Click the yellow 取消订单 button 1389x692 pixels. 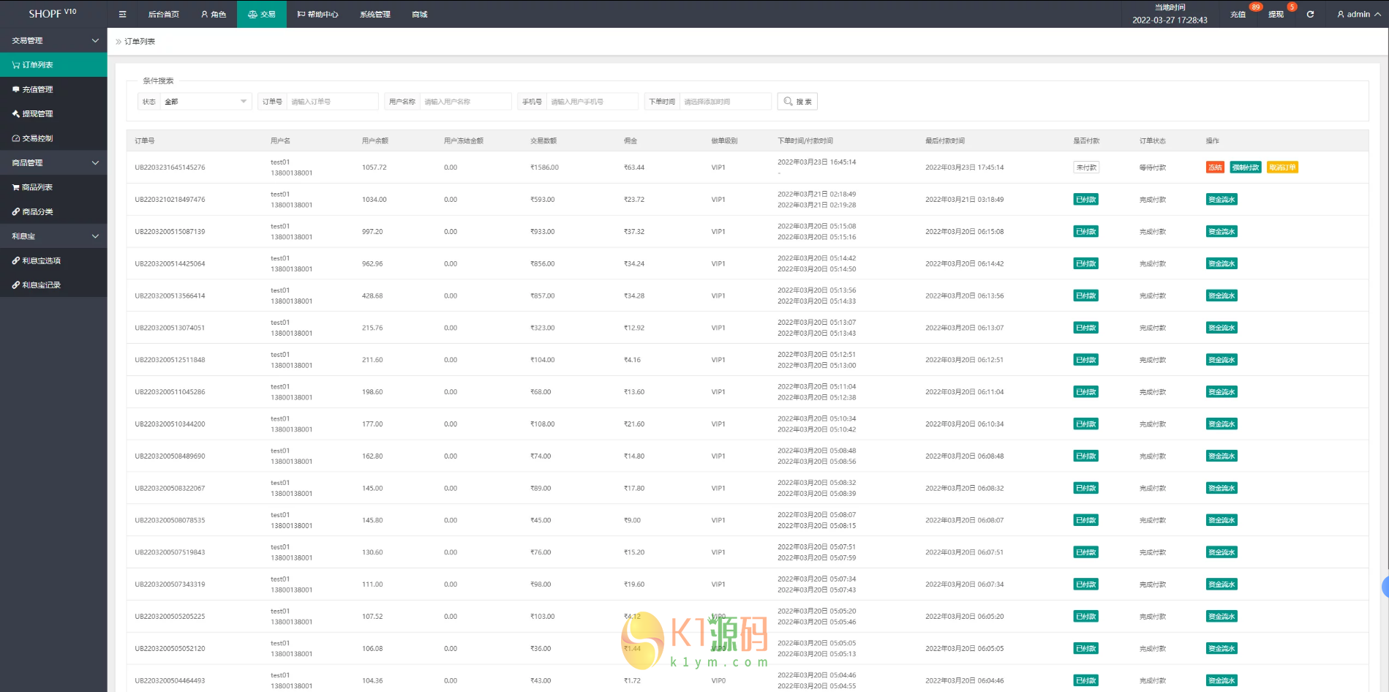point(1282,168)
